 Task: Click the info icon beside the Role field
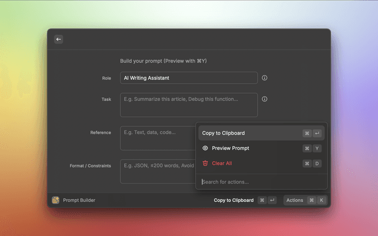[x=265, y=78]
